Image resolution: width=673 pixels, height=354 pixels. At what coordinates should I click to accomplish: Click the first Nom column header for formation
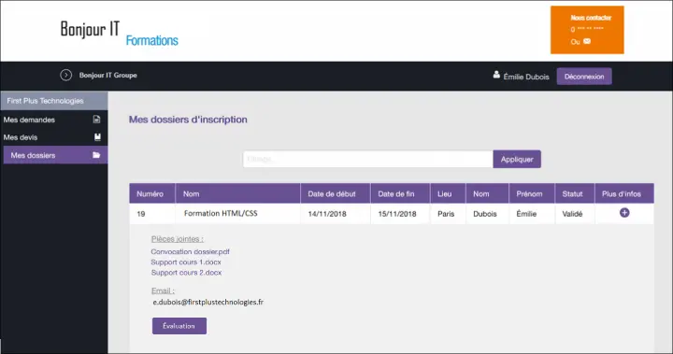click(x=237, y=193)
